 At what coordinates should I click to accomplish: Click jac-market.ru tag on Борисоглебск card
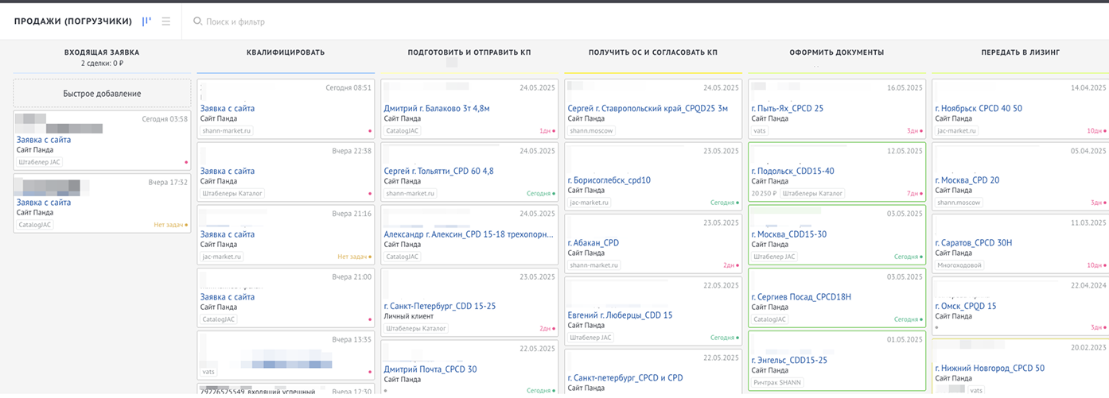click(590, 203)
